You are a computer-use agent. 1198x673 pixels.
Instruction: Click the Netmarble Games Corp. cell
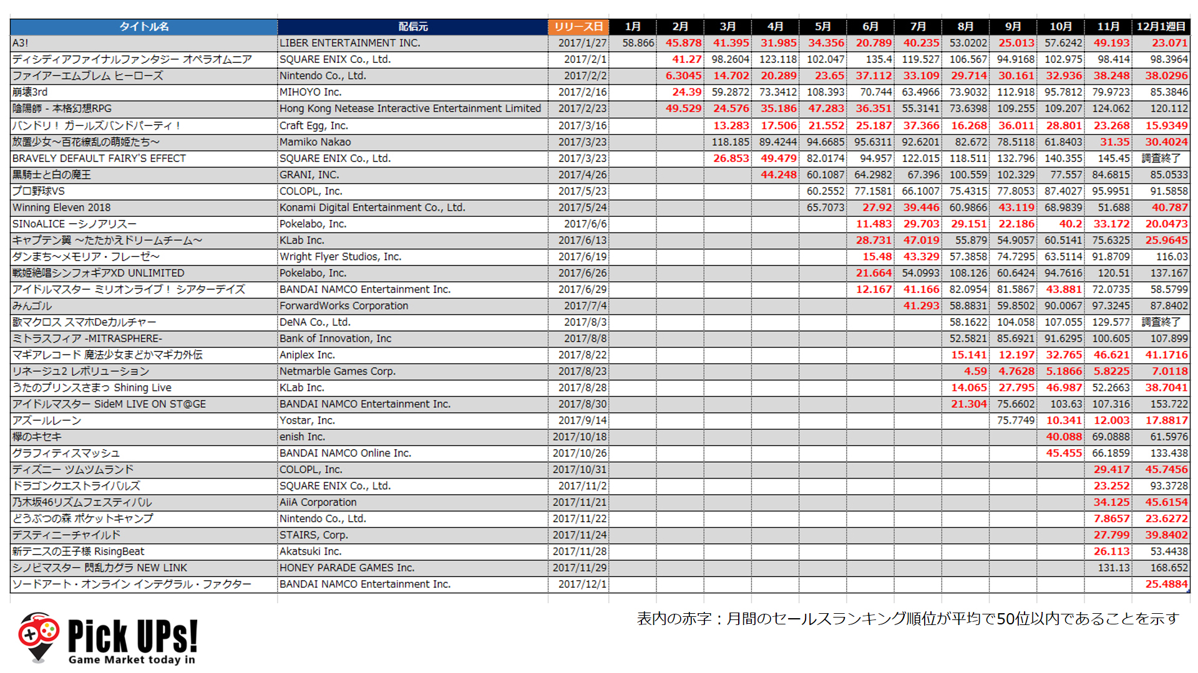(x=413, y=371)
